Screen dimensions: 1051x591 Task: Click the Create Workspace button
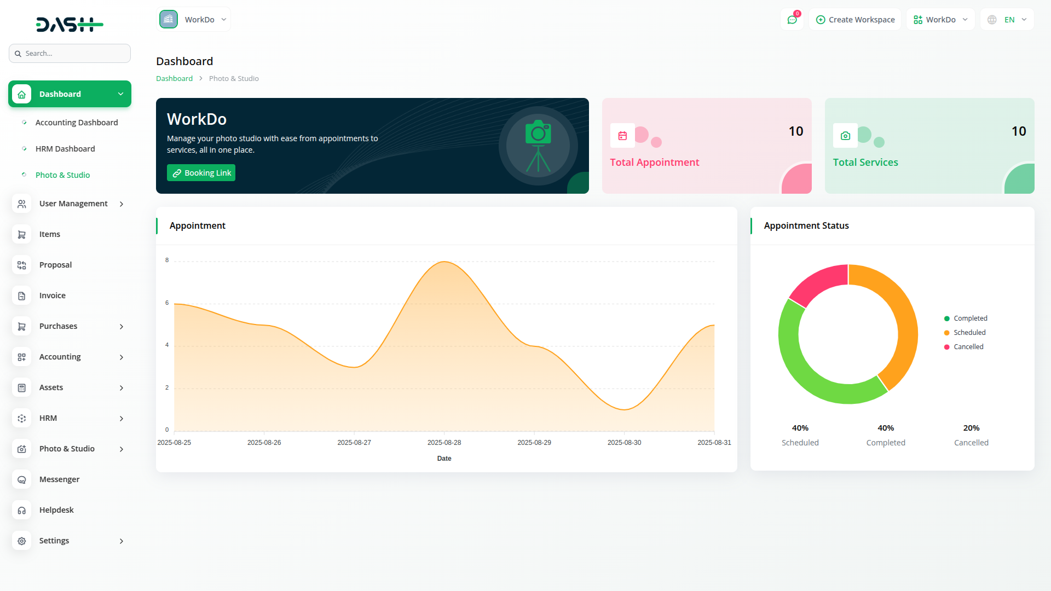coord(855,20)
